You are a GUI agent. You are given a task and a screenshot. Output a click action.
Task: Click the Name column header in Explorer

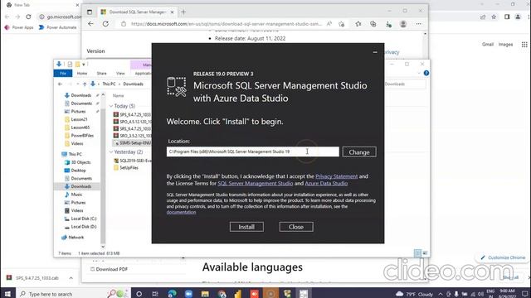(118, 96)
